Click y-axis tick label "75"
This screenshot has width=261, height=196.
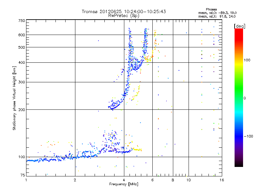(23, 175)
